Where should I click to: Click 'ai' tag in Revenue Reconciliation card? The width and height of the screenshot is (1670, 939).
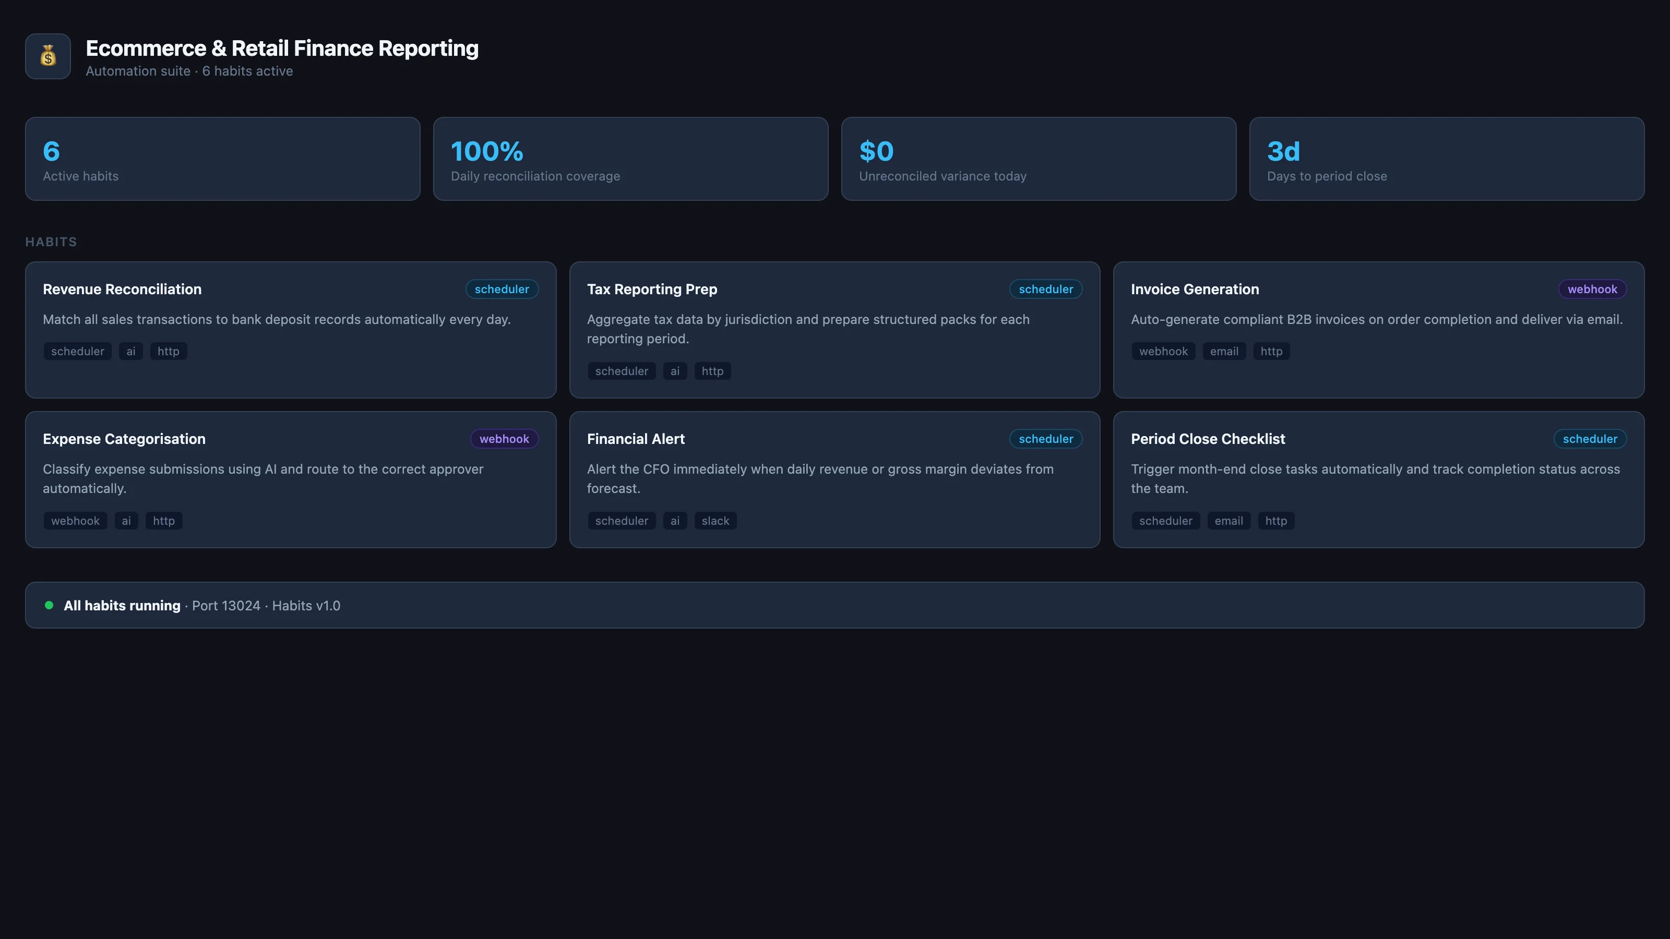[x=131, y=351]
